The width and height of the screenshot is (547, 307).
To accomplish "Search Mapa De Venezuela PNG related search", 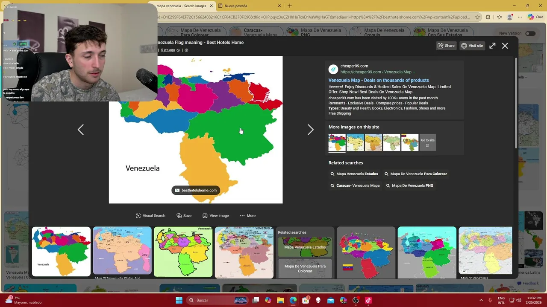I will 409,185.
